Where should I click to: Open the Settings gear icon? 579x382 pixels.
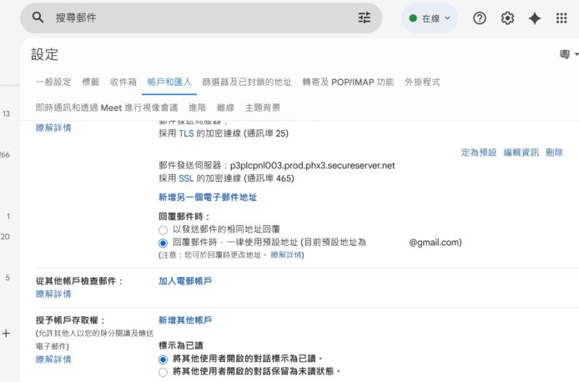click(507, 18)
